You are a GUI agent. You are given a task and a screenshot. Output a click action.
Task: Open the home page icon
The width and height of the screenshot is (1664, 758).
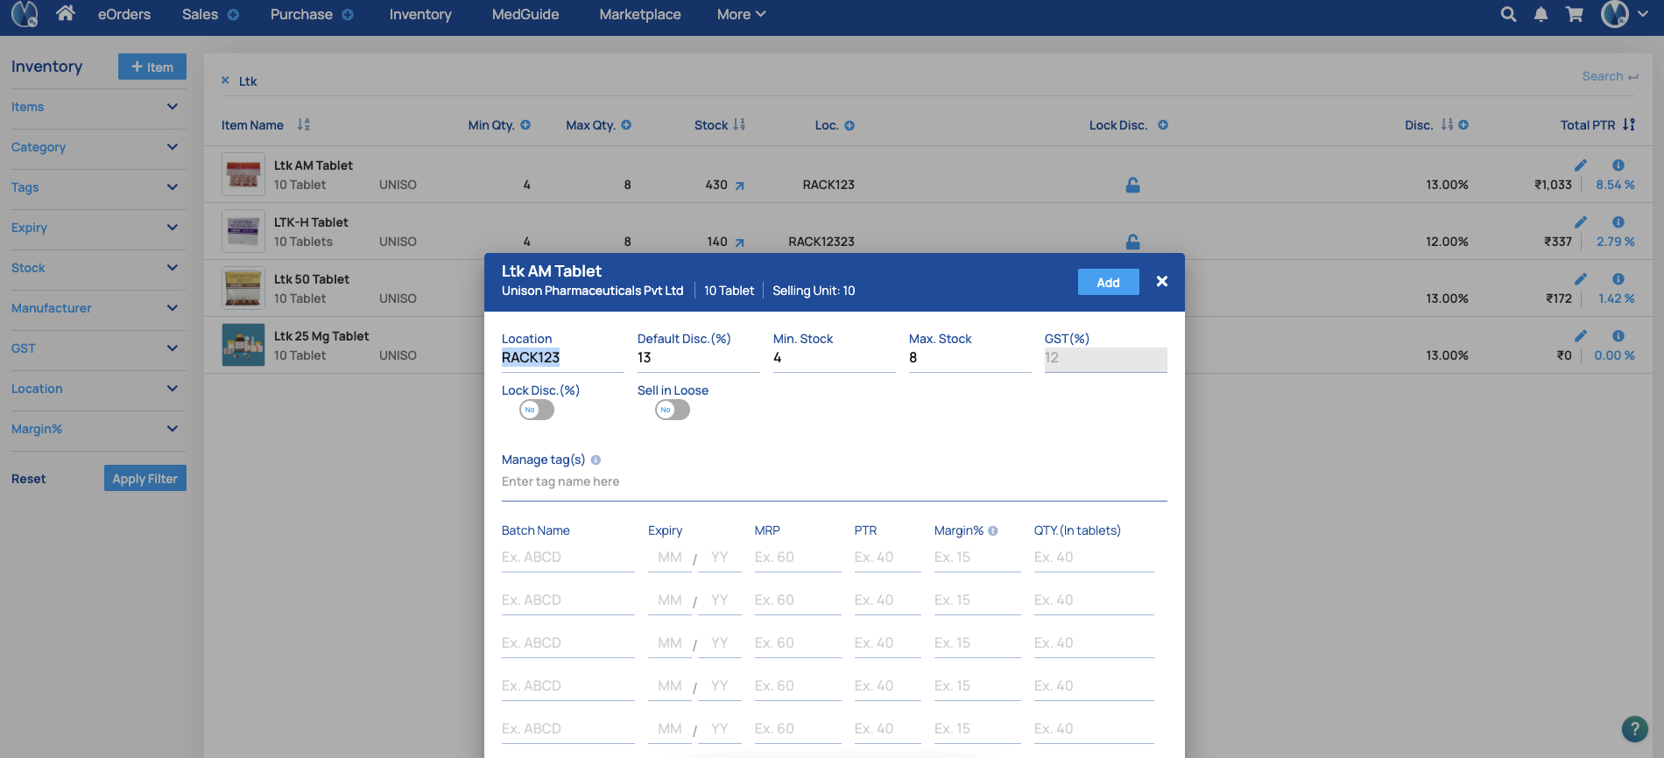tap(65, 13)
